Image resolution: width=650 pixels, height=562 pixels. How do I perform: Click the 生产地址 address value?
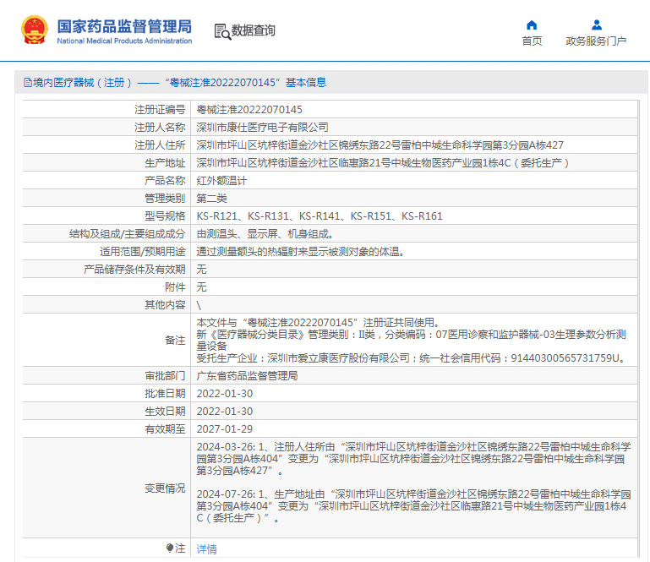[383, 163]
